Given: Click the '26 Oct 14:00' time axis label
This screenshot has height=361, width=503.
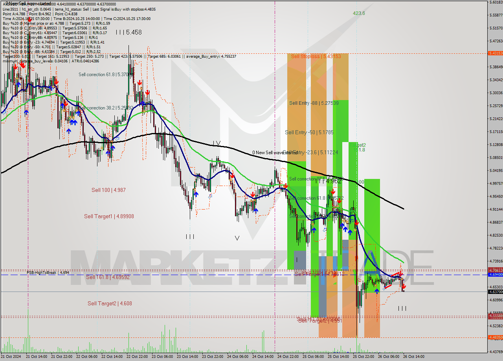Looking at the screenshot, I should tap(413, 357).
